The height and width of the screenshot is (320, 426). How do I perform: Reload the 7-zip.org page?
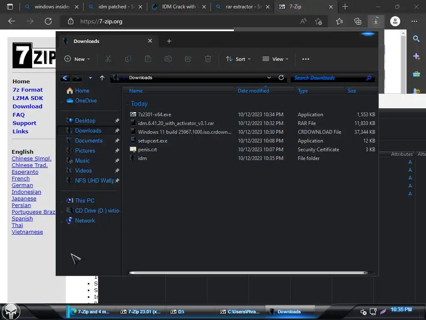(x=48, y=21)
